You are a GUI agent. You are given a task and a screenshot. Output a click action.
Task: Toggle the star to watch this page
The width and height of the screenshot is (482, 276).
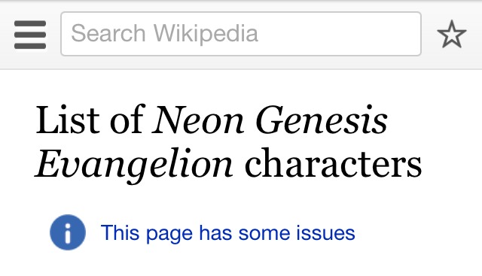pyautogui.click(x=452, y=34)
